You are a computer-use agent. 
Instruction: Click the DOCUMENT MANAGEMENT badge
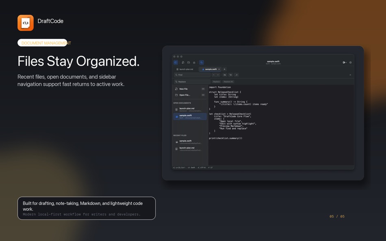tap(44, 43)
